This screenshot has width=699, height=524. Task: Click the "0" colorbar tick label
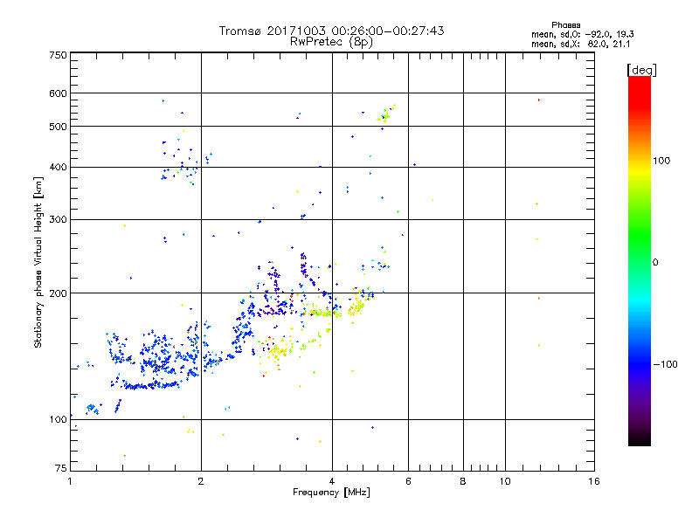point(655,263)
